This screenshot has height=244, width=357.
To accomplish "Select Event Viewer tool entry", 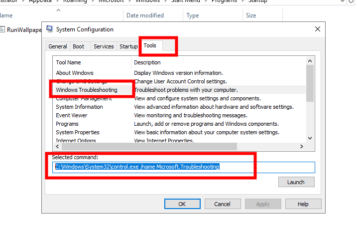I will click(71, 115).
